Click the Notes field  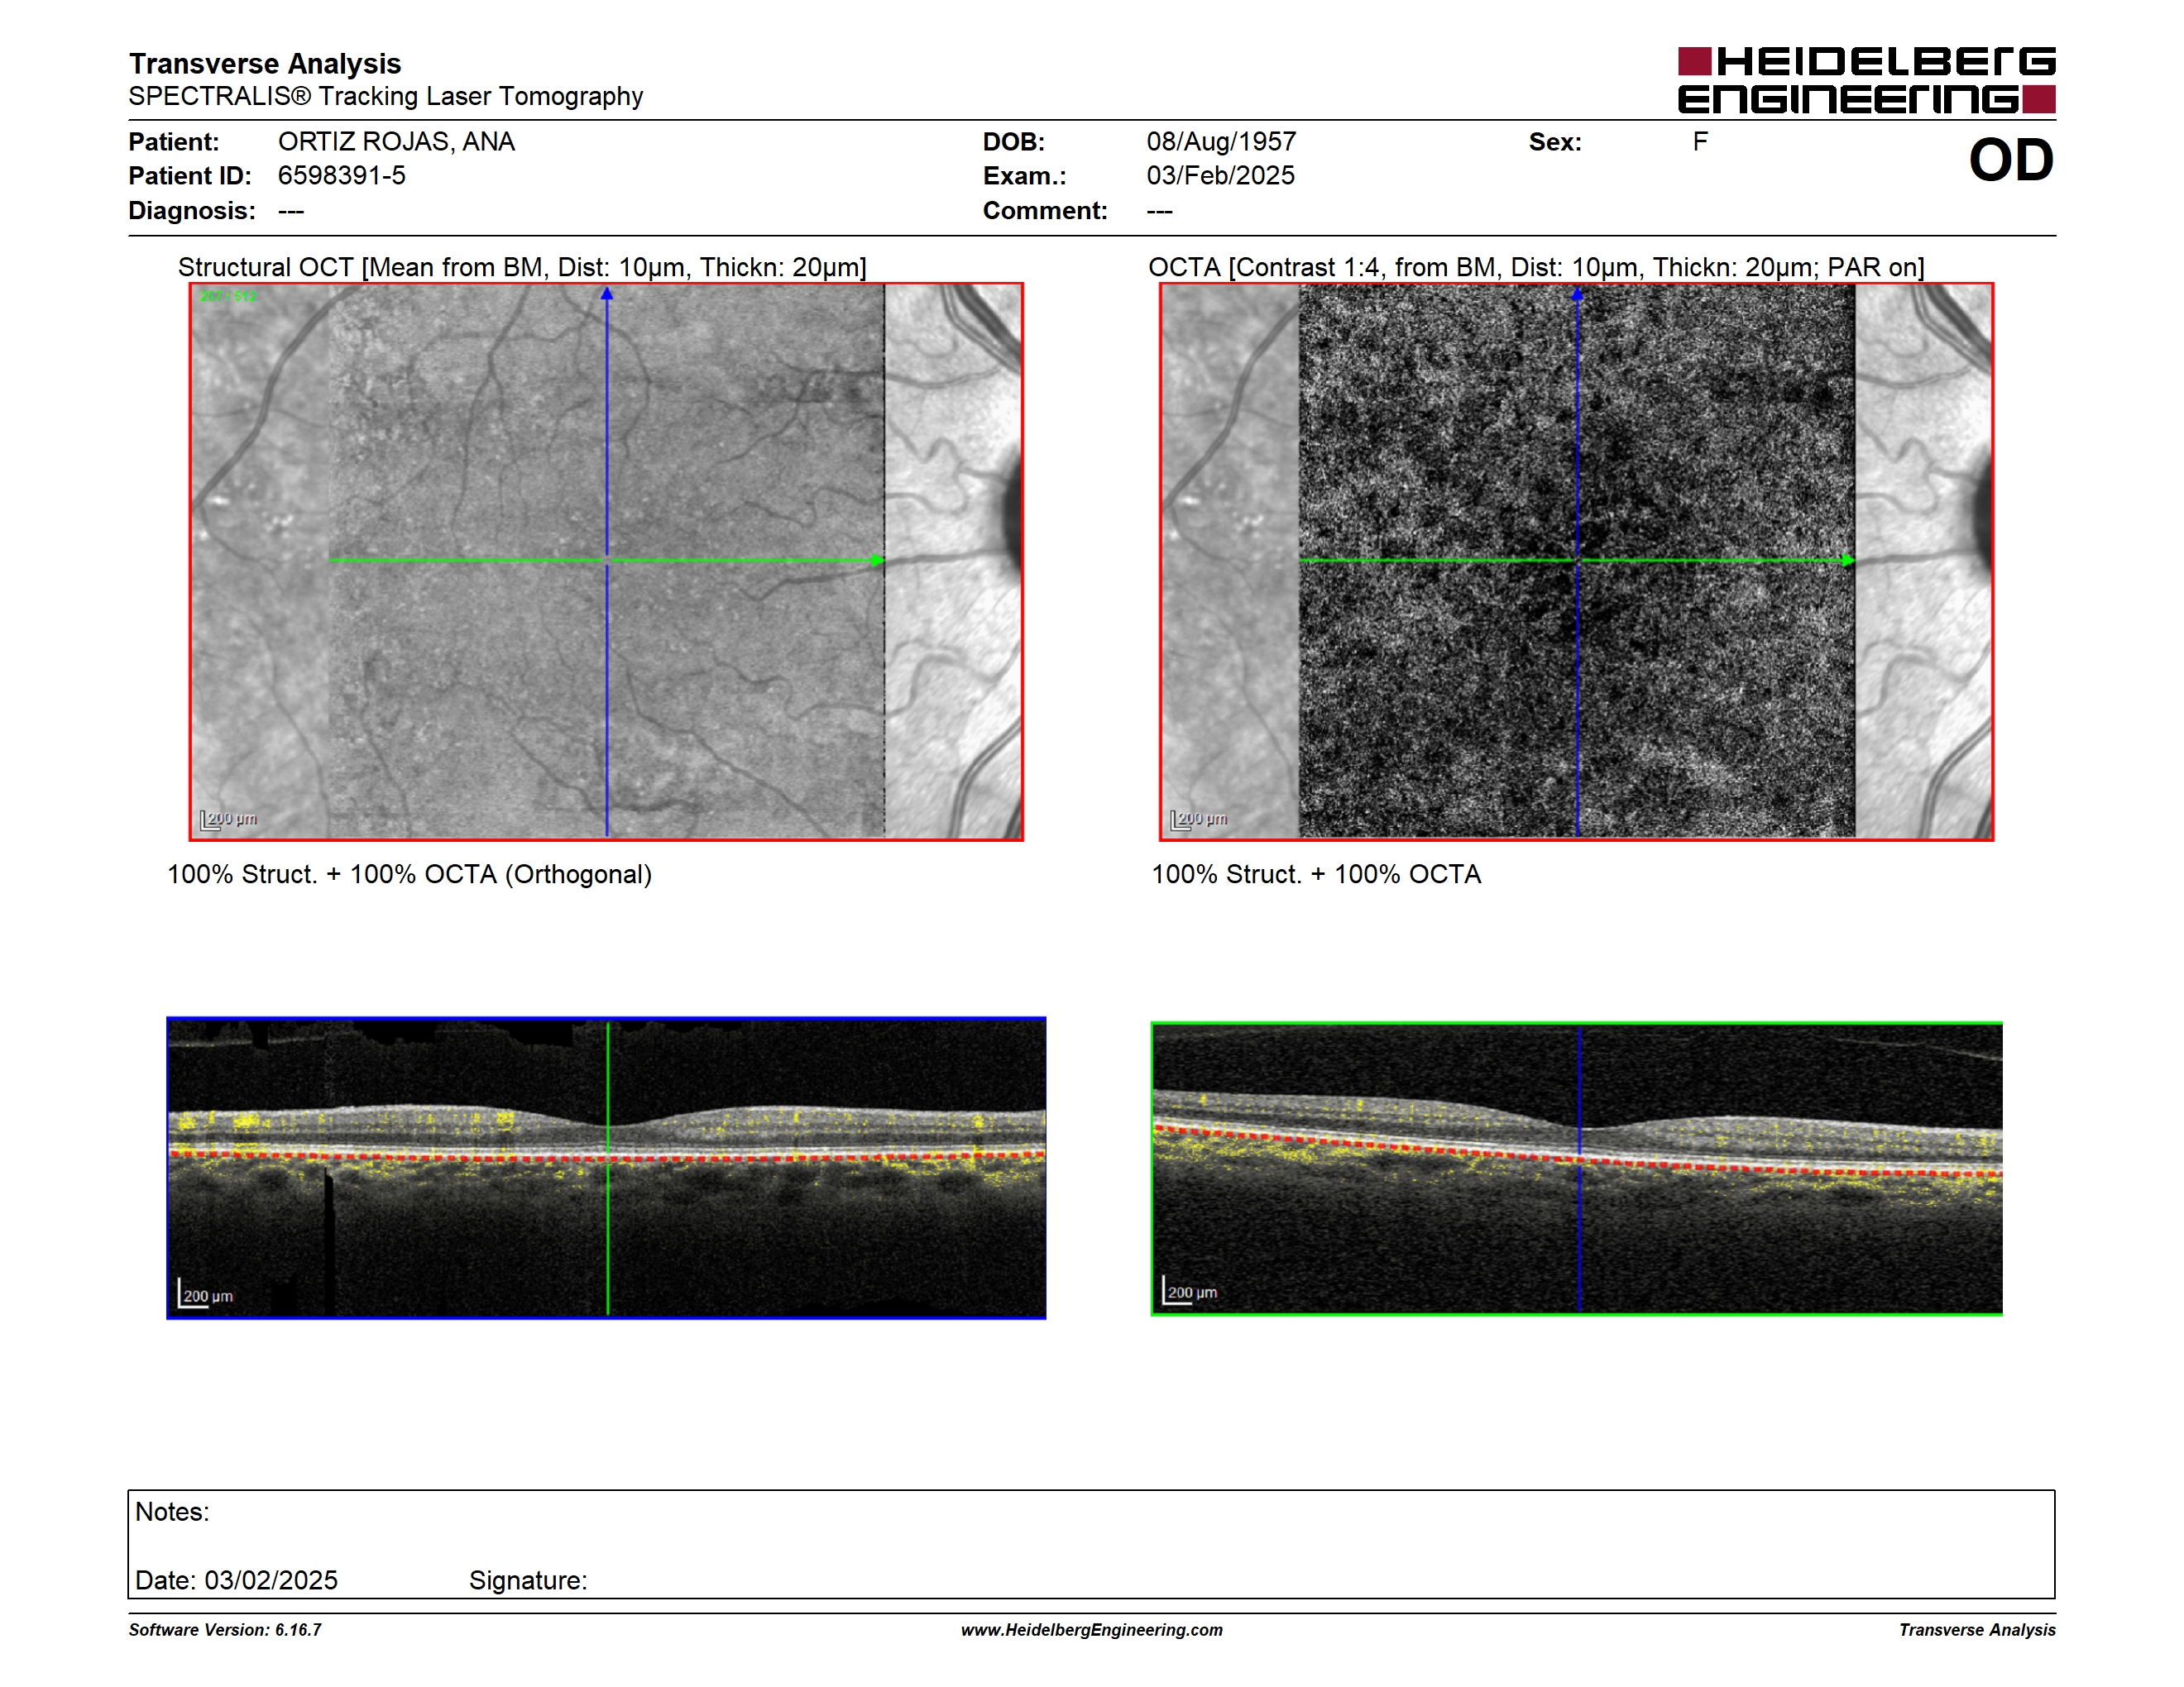[1091, 1544]
